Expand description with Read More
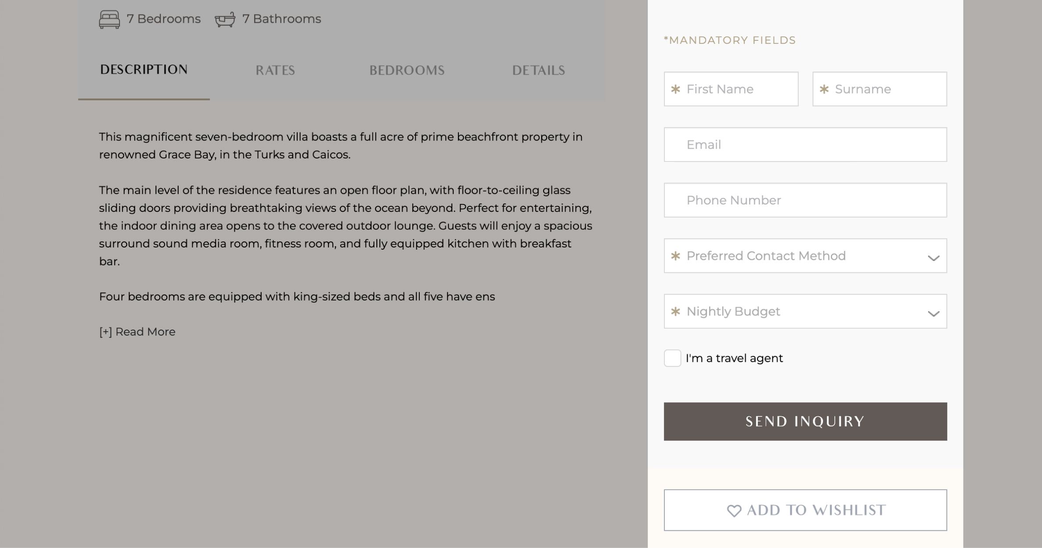The height and width of the screenshot is (548, 1042). pos(137,332)
